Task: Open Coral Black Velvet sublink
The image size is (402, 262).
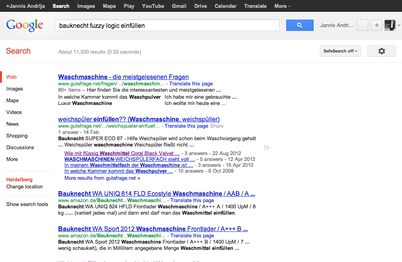Action: point(122,153)
